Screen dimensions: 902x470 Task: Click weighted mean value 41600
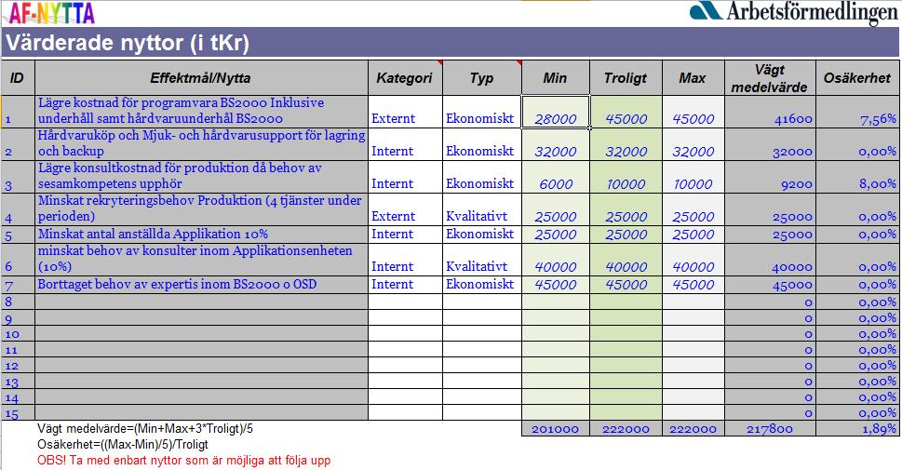pos(770,112)
